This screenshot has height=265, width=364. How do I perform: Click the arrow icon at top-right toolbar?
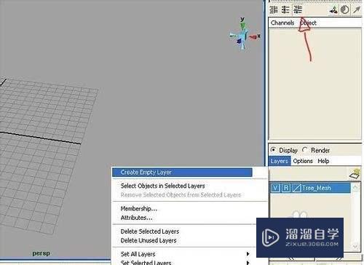[357, 9]
